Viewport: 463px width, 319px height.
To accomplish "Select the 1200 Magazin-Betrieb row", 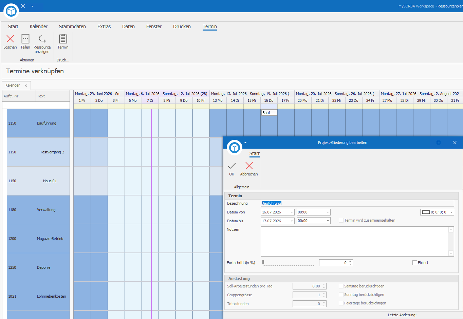I will (x=38, y=239).
